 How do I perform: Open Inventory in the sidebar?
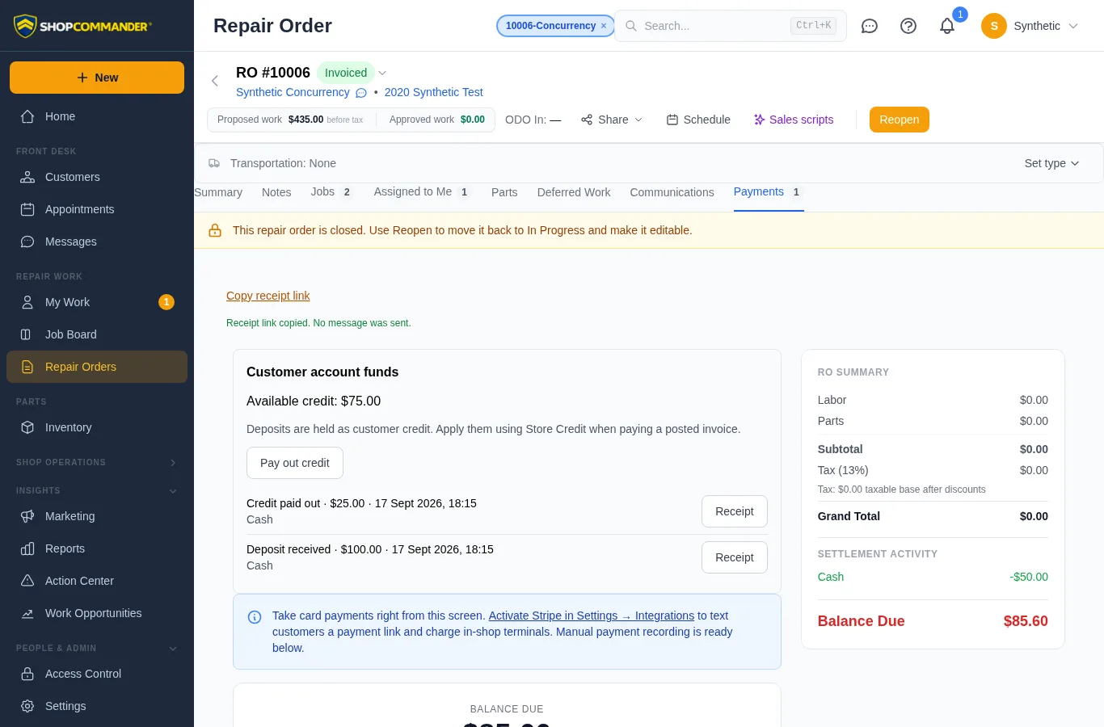97,427
